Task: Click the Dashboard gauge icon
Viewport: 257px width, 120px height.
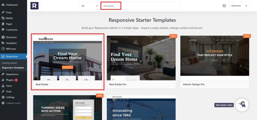Action: [3, 5]
